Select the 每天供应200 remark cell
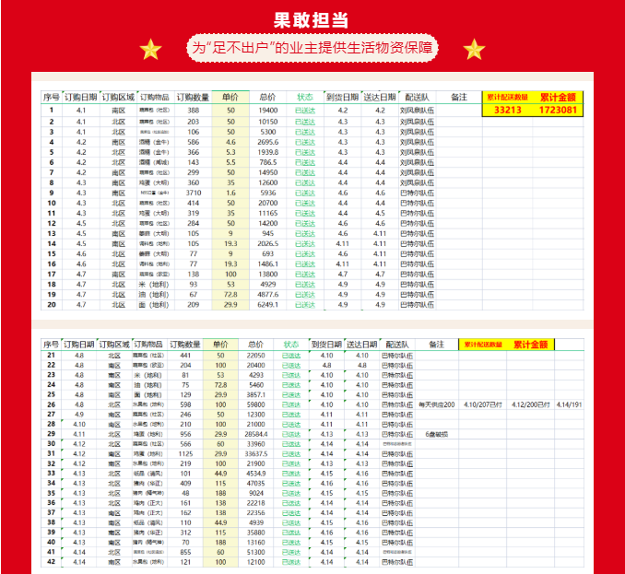Screen dimensions: 625x574 tap(437, 404)
